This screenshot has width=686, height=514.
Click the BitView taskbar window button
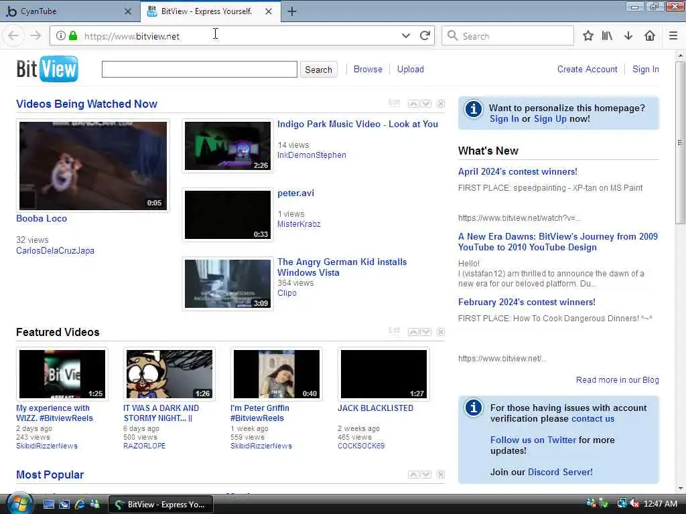click(161, 505)
